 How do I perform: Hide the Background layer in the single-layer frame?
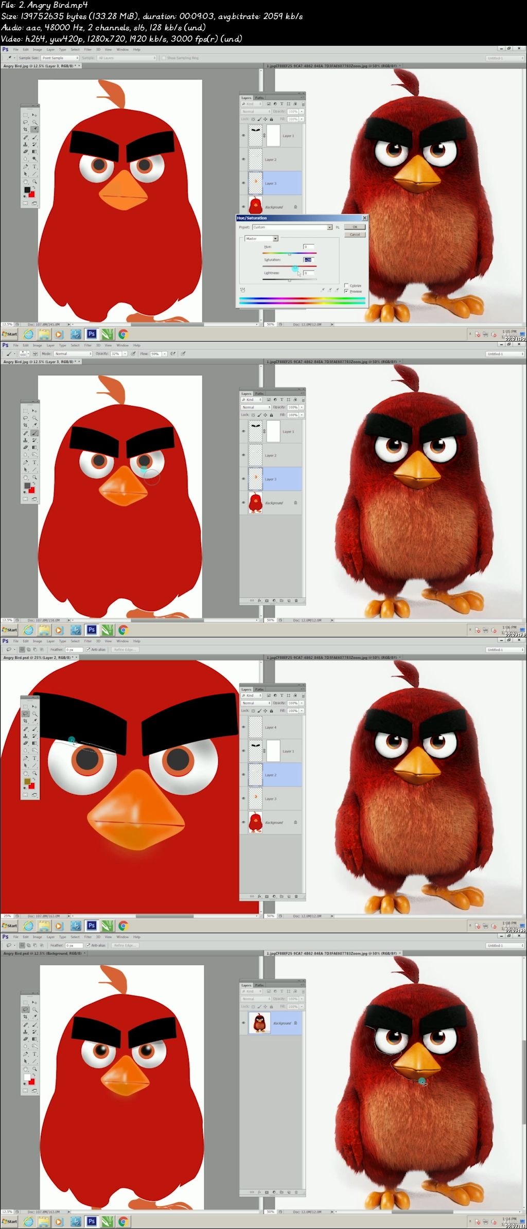(x=243, y=1023)
